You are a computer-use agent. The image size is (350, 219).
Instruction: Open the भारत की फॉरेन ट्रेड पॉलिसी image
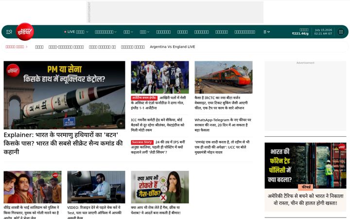click(x=305, y=165)
